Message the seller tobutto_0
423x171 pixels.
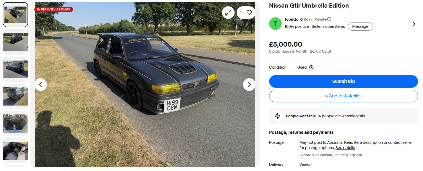pos(360,26)
